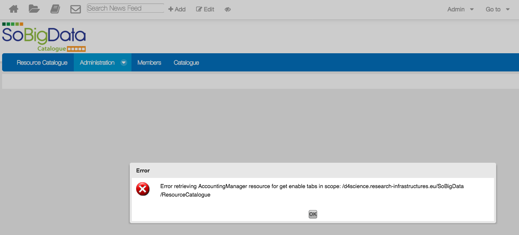
Task: Toggle the crossed-out eye controls icon
Action: [228, 9]
